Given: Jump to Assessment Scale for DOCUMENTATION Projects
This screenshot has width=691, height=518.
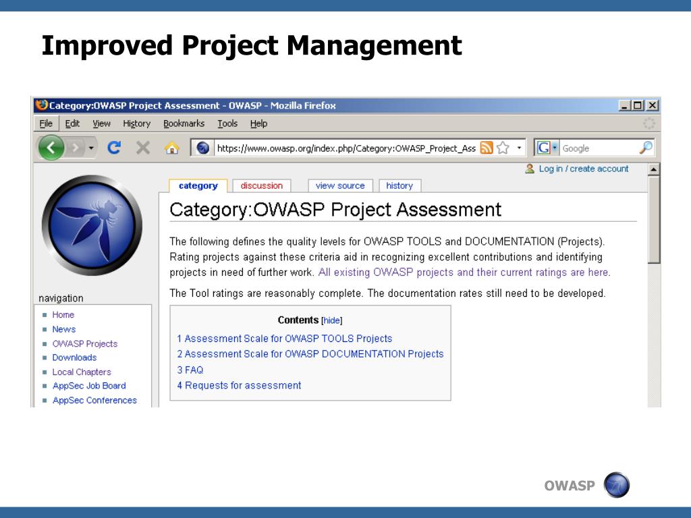Looking at the screenshot, I should (310, 354).
